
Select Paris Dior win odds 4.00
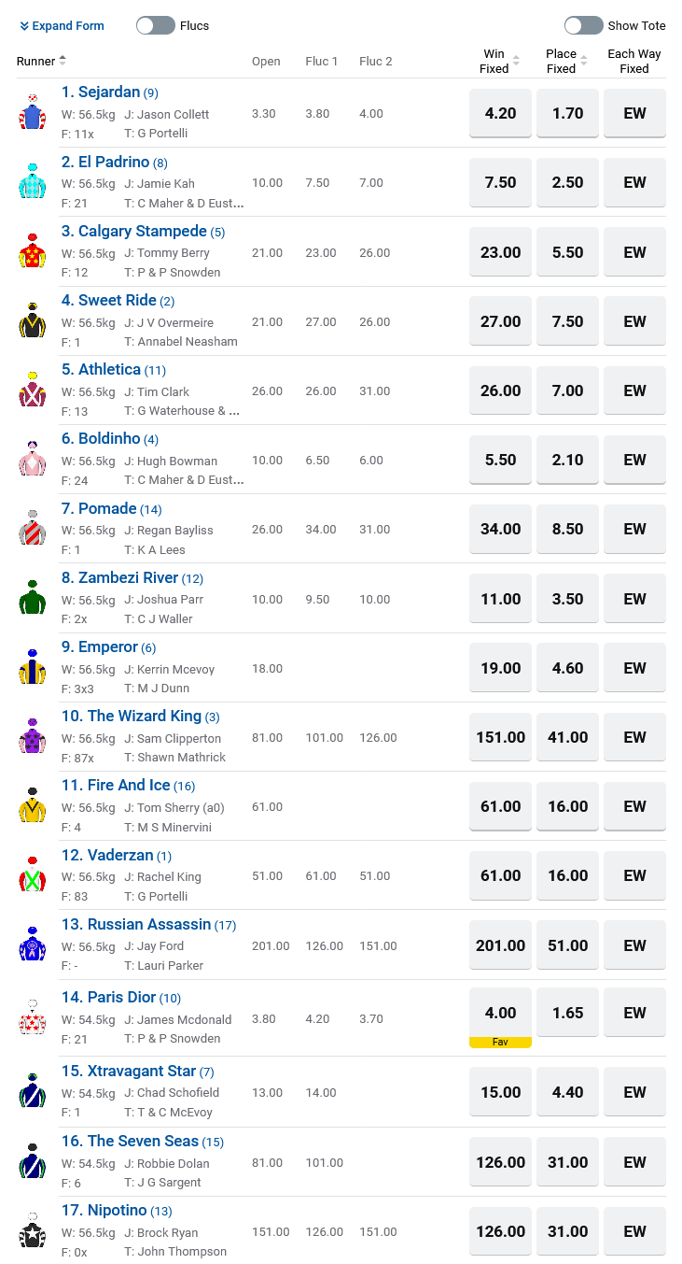click(x=500, y=1013)
